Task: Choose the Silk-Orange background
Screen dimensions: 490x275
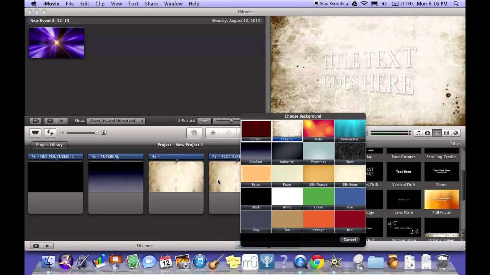Action: [x=318, y=176]
